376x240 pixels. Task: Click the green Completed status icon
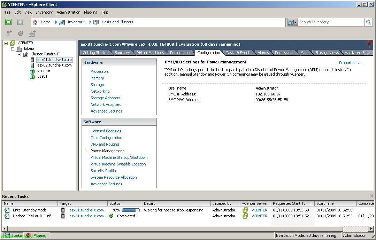(x=111, y=216)
